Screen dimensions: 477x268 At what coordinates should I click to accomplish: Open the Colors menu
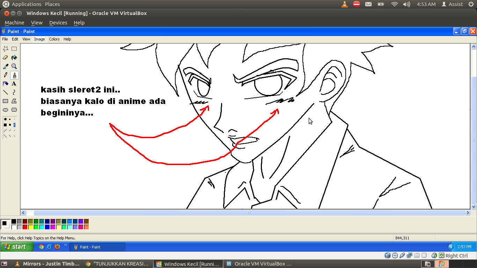(54, 39)
